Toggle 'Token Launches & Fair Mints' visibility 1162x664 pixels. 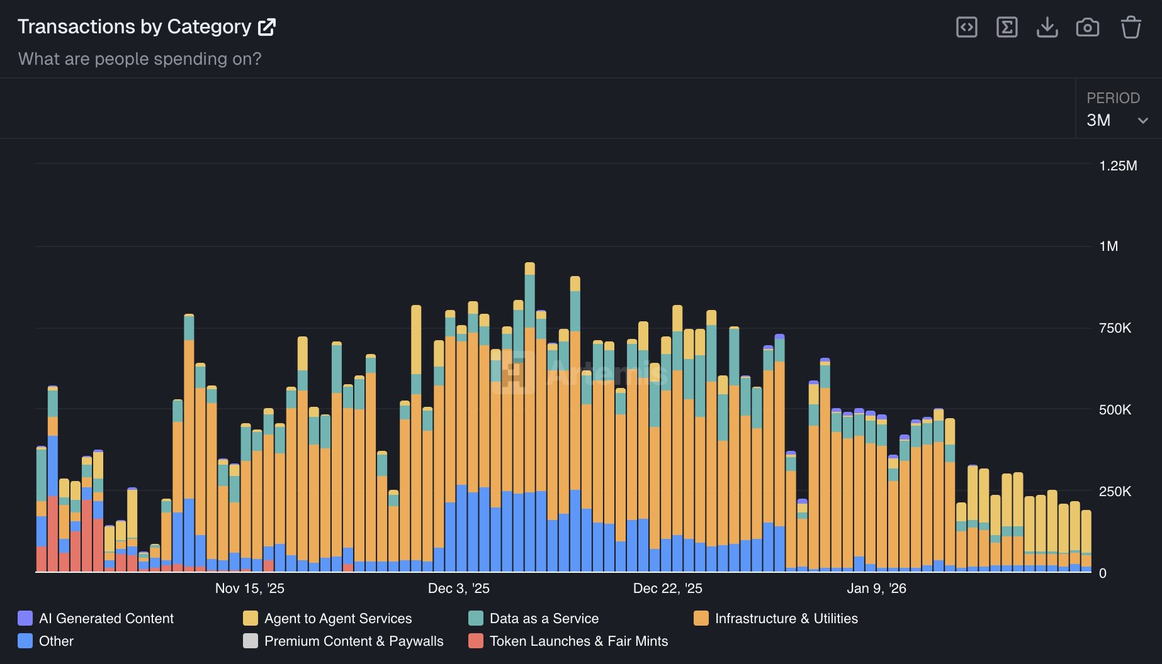tap(579, 641)
